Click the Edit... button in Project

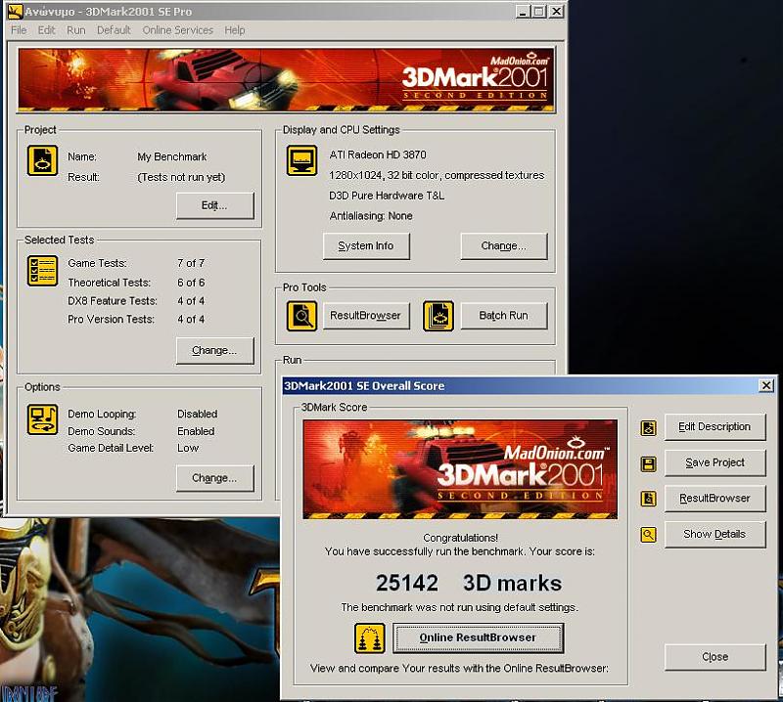pyautogui.click(x=214, y=205)
